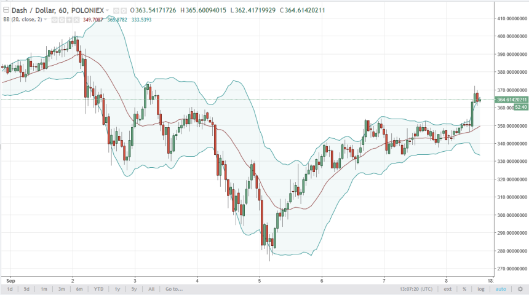Image resolution: width=529 pixels, height=295 pixels.
Task: Click the 349.7087 BB basis value
Action: point(93,20)
